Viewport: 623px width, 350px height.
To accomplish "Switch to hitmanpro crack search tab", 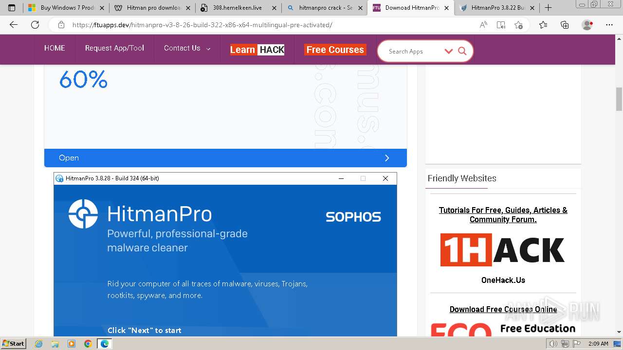I will coord(324,8).
